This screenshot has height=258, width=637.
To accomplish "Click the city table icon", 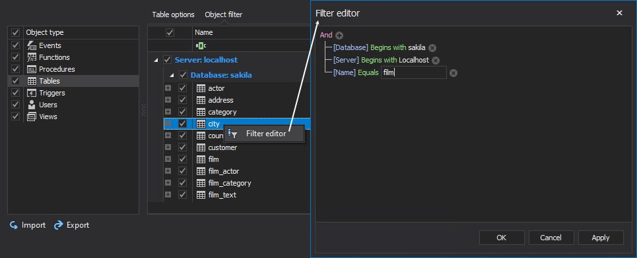I will (201, 124).
